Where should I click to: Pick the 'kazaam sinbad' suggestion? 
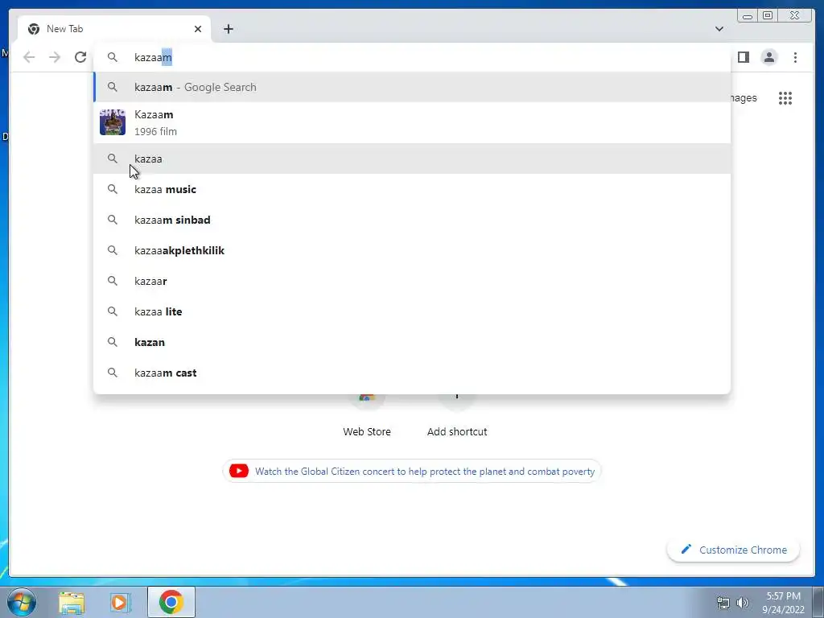[412, 220]
